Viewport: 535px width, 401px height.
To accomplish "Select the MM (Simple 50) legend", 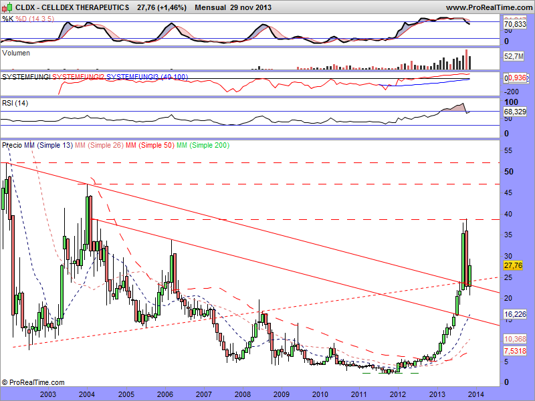I will click(x=150, y=145).
